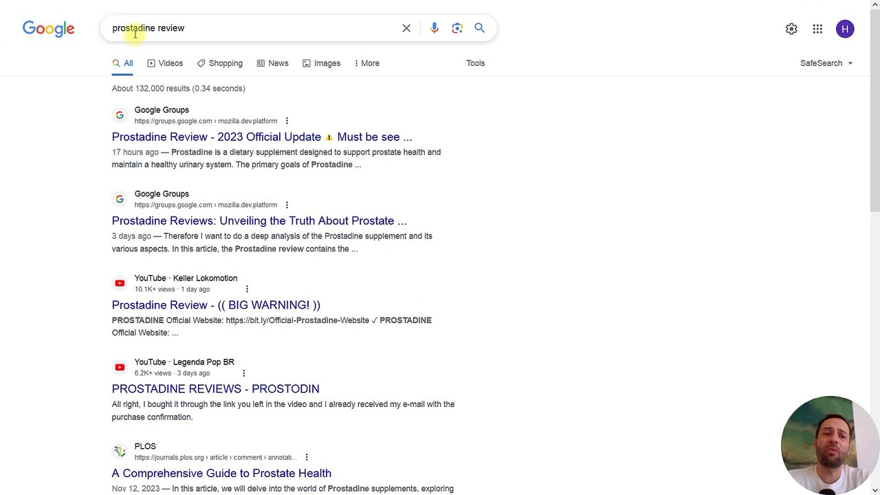Click YouTube favicon of Keller Lokomotion result
This screenshot has height=495, width=880.
tap(120, 283)
